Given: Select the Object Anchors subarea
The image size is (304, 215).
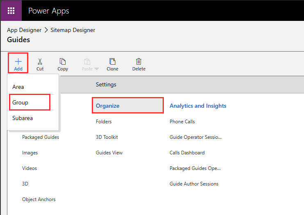Looking at the screenshot, I should [x=39, y=199].
